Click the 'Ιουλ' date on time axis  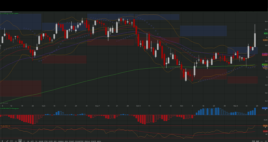[x=44, y=106]
